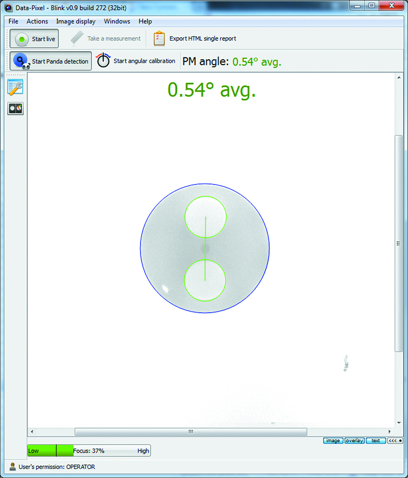Screen dimensions: 408x478
Task: Click Export HTML single report text
Action: coord(203,38)
